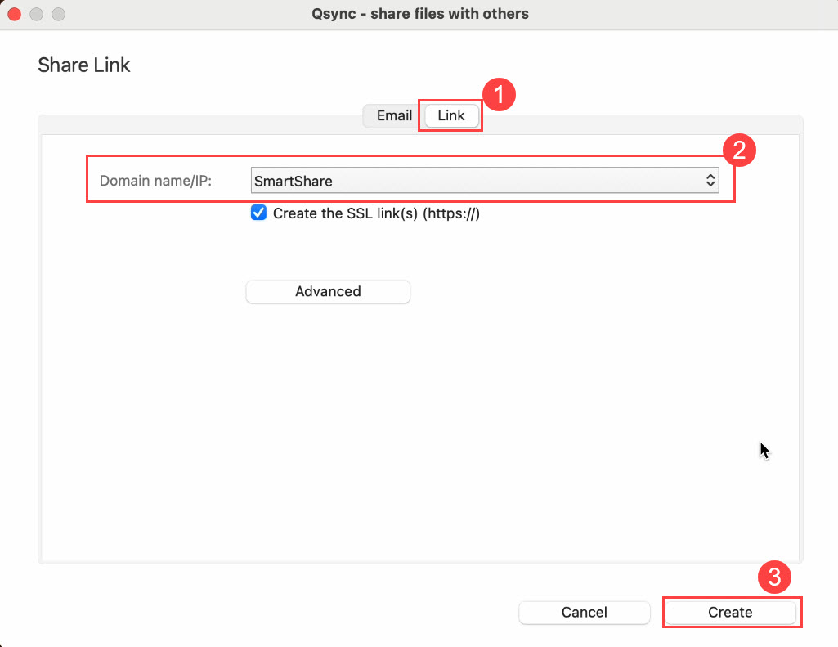Click the stepper arrows on the domain selector

(x=710, y=180)
